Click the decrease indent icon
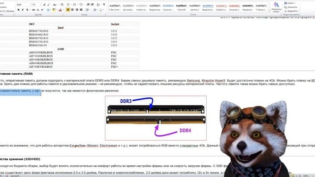Image resolution: width=315 pixels, height=177 pixels. 88,4
